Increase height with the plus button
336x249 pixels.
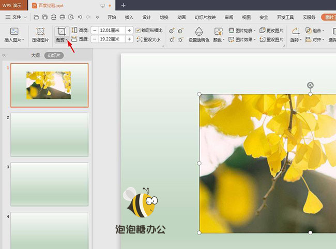point(129,31)
